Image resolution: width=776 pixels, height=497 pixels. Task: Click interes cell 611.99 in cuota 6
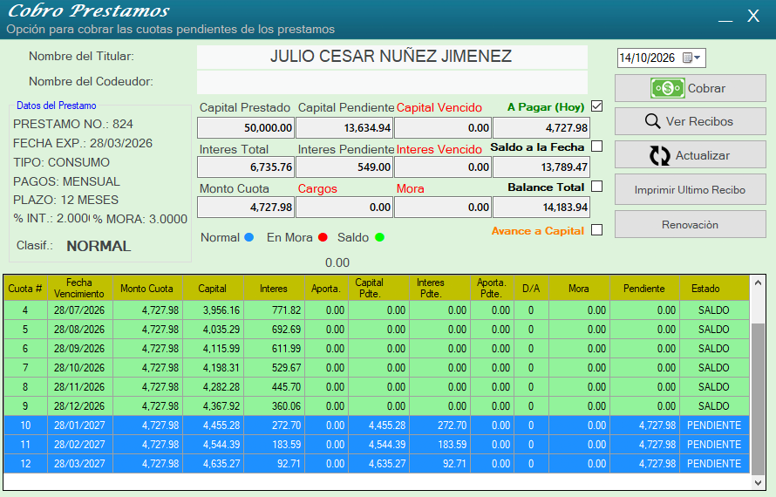pos(274,349)
